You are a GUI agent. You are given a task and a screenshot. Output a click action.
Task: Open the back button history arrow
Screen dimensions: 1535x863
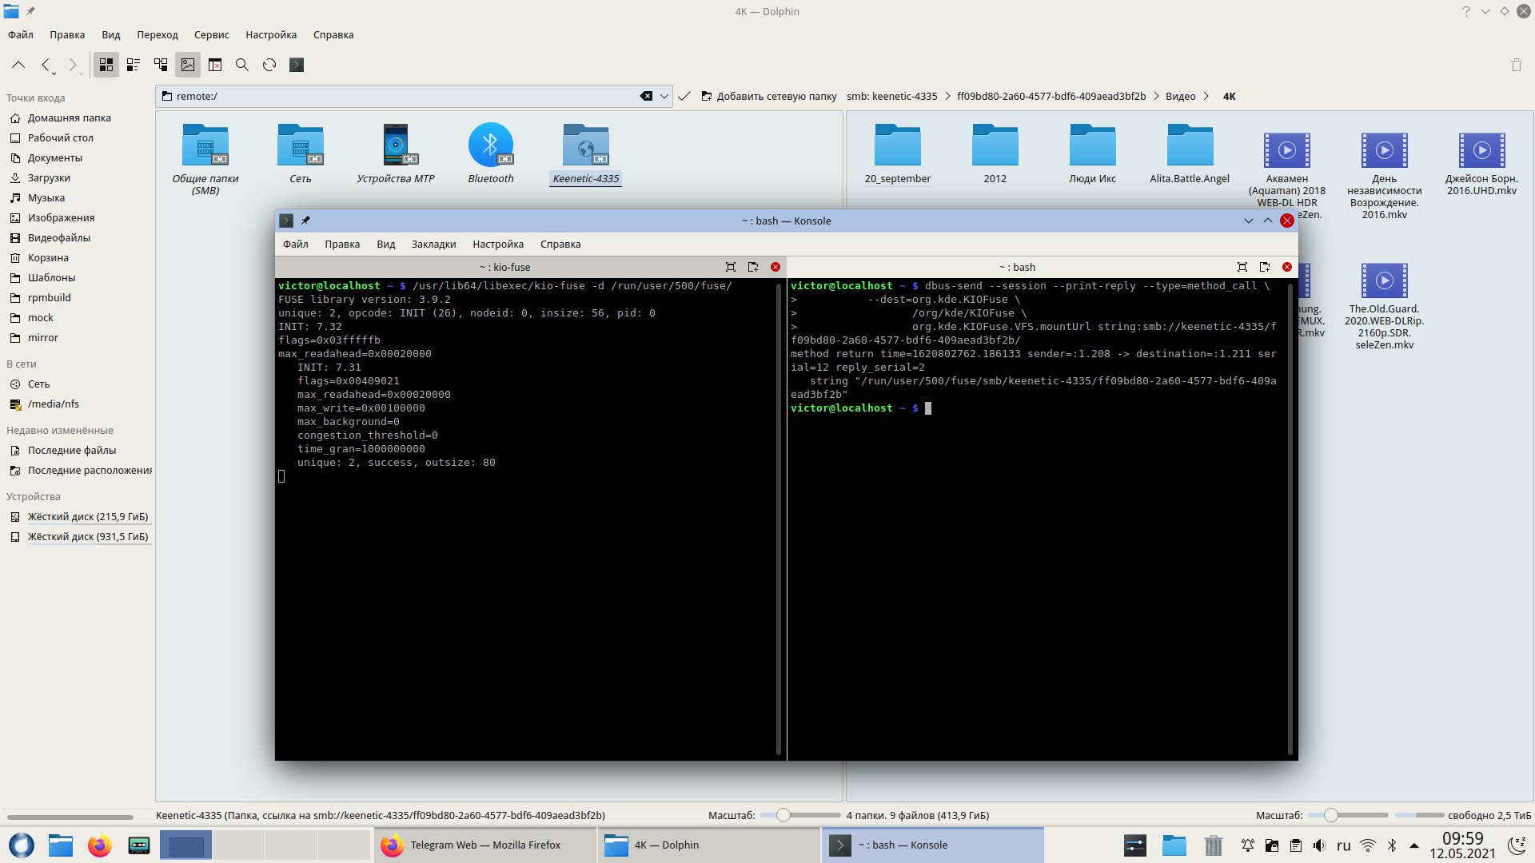point(54,74)
